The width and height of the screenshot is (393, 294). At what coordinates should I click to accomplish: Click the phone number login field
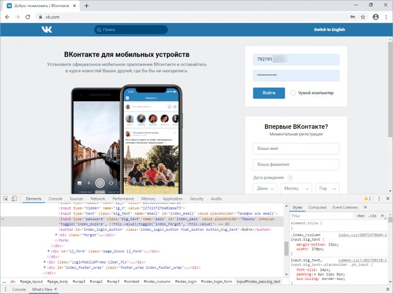[296, 60]
